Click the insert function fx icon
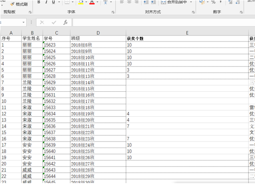The image size is (255, 184). 65,22
